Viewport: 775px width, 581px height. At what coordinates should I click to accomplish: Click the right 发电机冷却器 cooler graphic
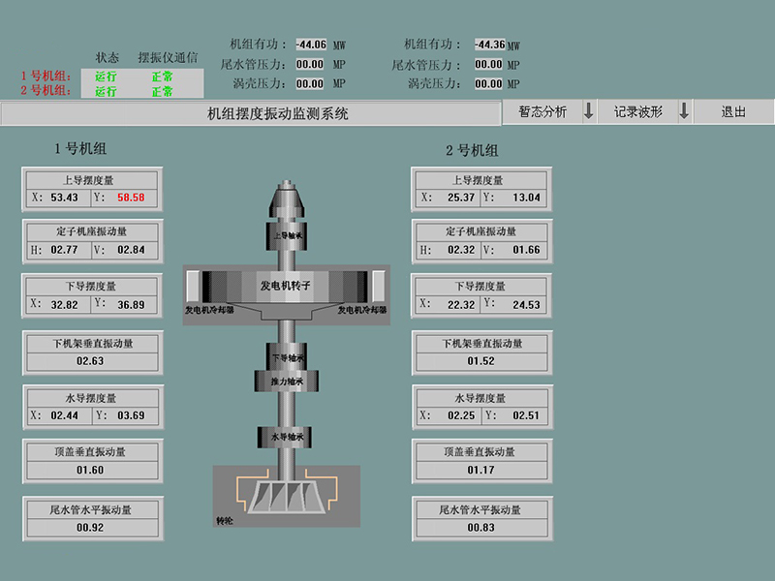(378, 287)
